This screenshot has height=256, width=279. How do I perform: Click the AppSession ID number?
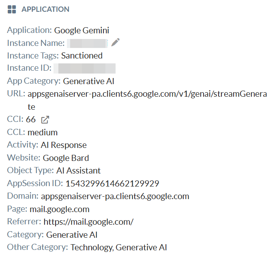pos(112,183)
